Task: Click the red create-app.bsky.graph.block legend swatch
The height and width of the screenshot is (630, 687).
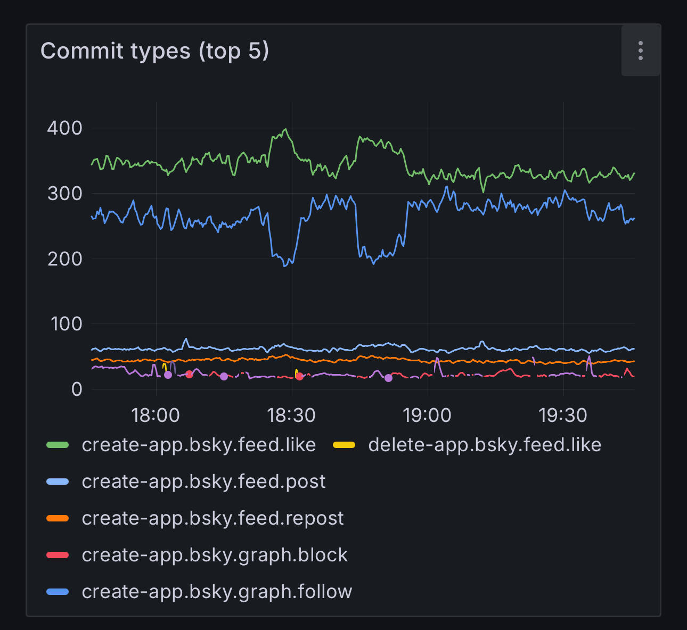Action: pyautogui.click(x=58, y=555)
